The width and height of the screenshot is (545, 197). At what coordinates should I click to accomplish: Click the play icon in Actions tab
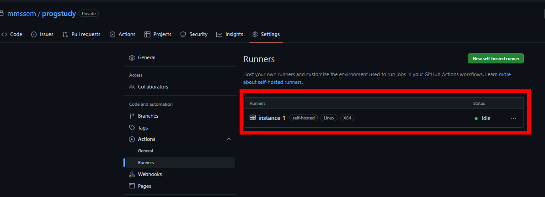click(112, 34)
